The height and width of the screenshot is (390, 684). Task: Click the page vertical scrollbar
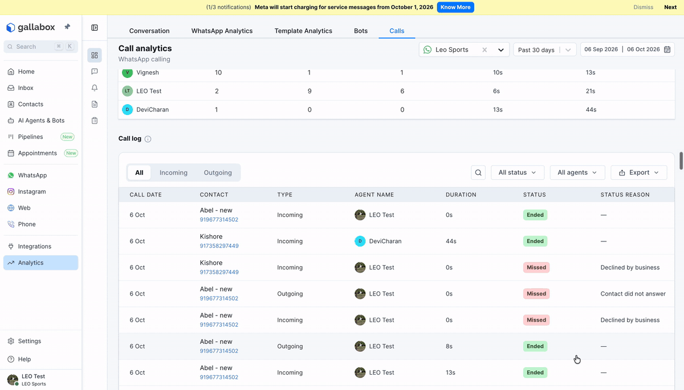(x=681, y=161)
